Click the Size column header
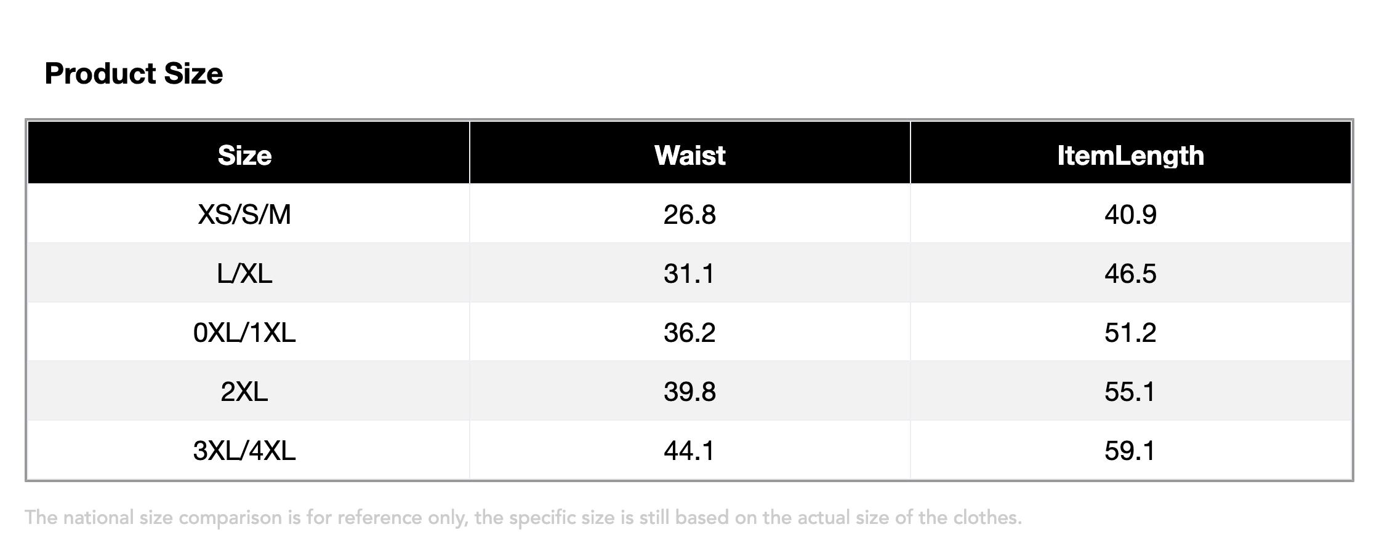1379x551 pixels. click(244, 155)
